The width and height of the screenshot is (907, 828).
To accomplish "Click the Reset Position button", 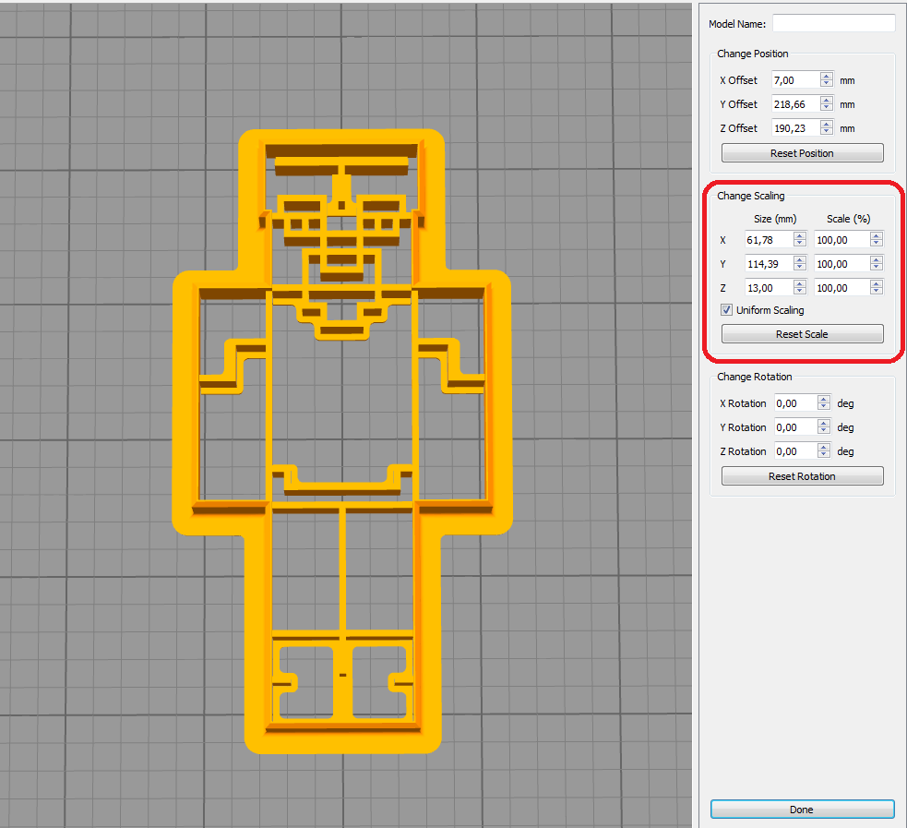I will pos(803,152).
